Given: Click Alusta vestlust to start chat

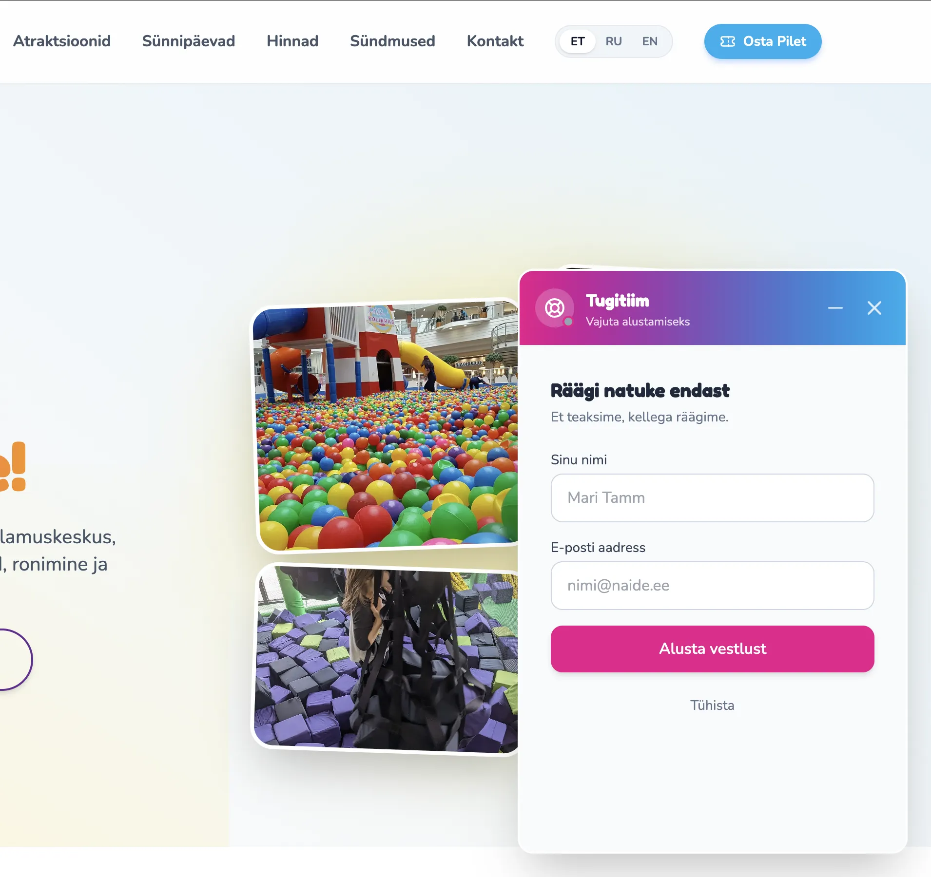Looking at the screenshot, I should coord(712,648).
